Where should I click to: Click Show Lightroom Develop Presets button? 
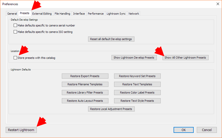click(134, 58)
